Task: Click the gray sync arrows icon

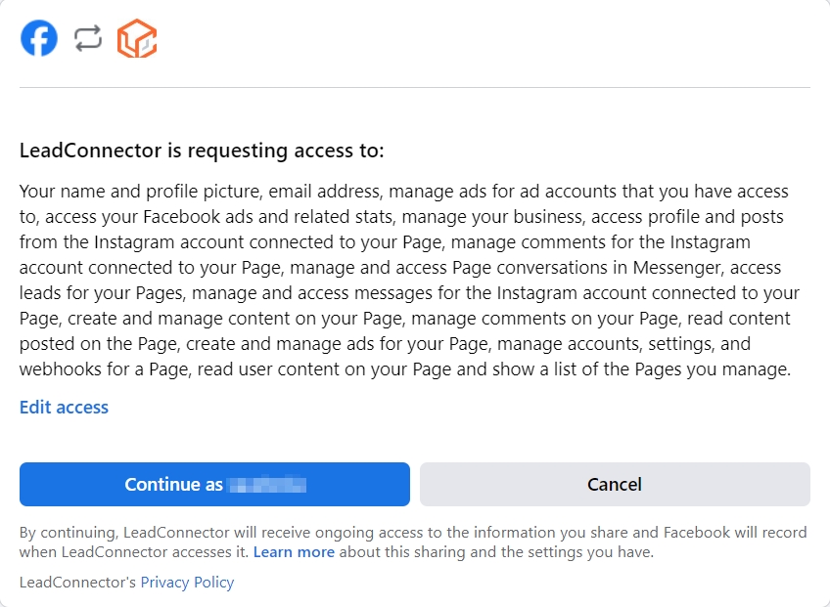Action: click(88, 39)
